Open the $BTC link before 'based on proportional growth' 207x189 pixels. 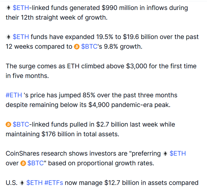click(36, 163)
